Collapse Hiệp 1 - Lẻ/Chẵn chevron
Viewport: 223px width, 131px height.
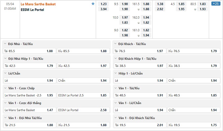(x=116, y=73)
